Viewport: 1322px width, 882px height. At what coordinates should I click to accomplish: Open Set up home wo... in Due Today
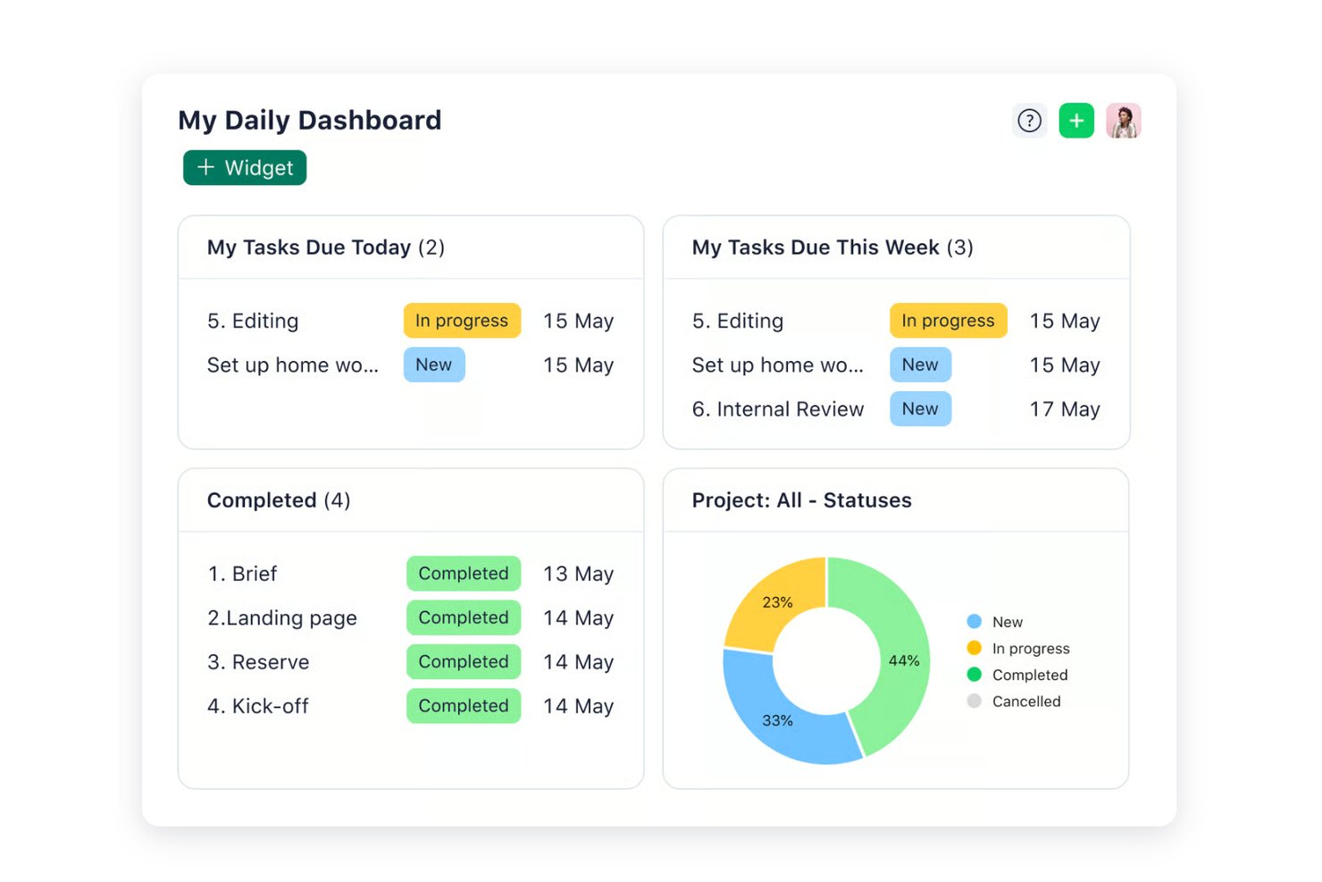(x=293, y=365)
